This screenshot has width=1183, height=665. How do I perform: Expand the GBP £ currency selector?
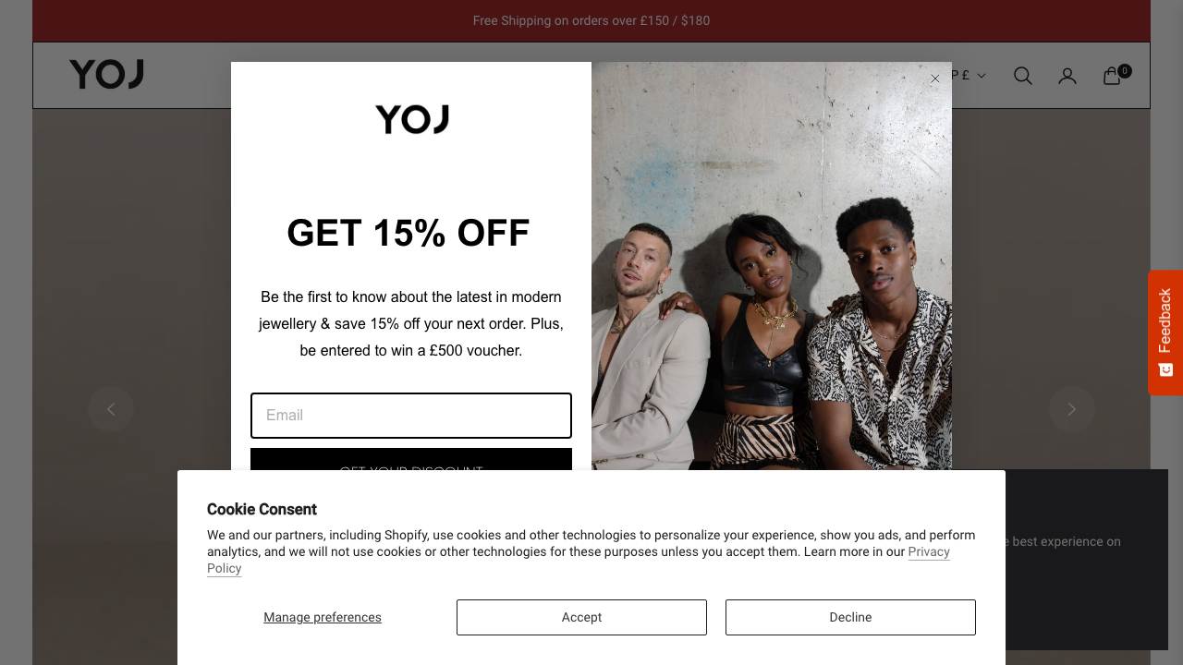coord(961,75)
